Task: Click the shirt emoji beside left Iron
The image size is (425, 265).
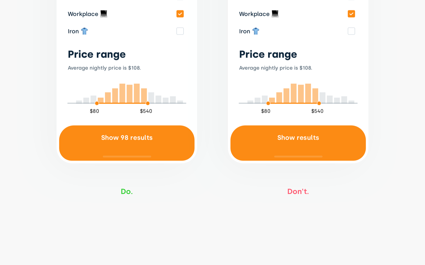Action: tap(84, 31)
